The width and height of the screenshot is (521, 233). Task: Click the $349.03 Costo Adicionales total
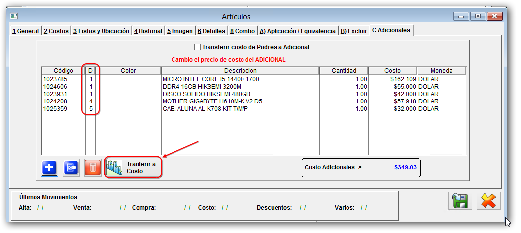click(405, 167)
